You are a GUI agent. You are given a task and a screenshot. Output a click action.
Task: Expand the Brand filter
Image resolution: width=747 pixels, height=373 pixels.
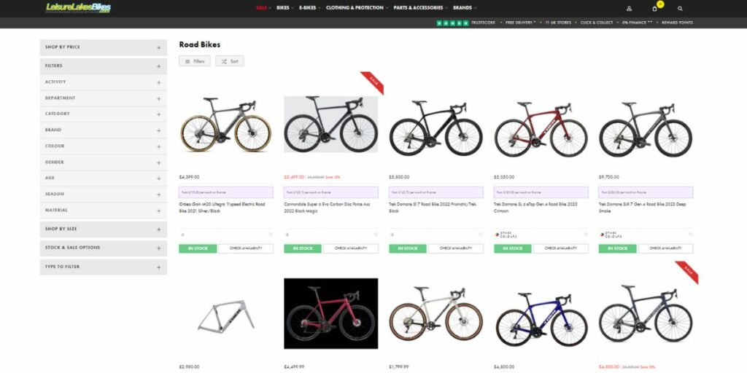[x=104, y=130]
